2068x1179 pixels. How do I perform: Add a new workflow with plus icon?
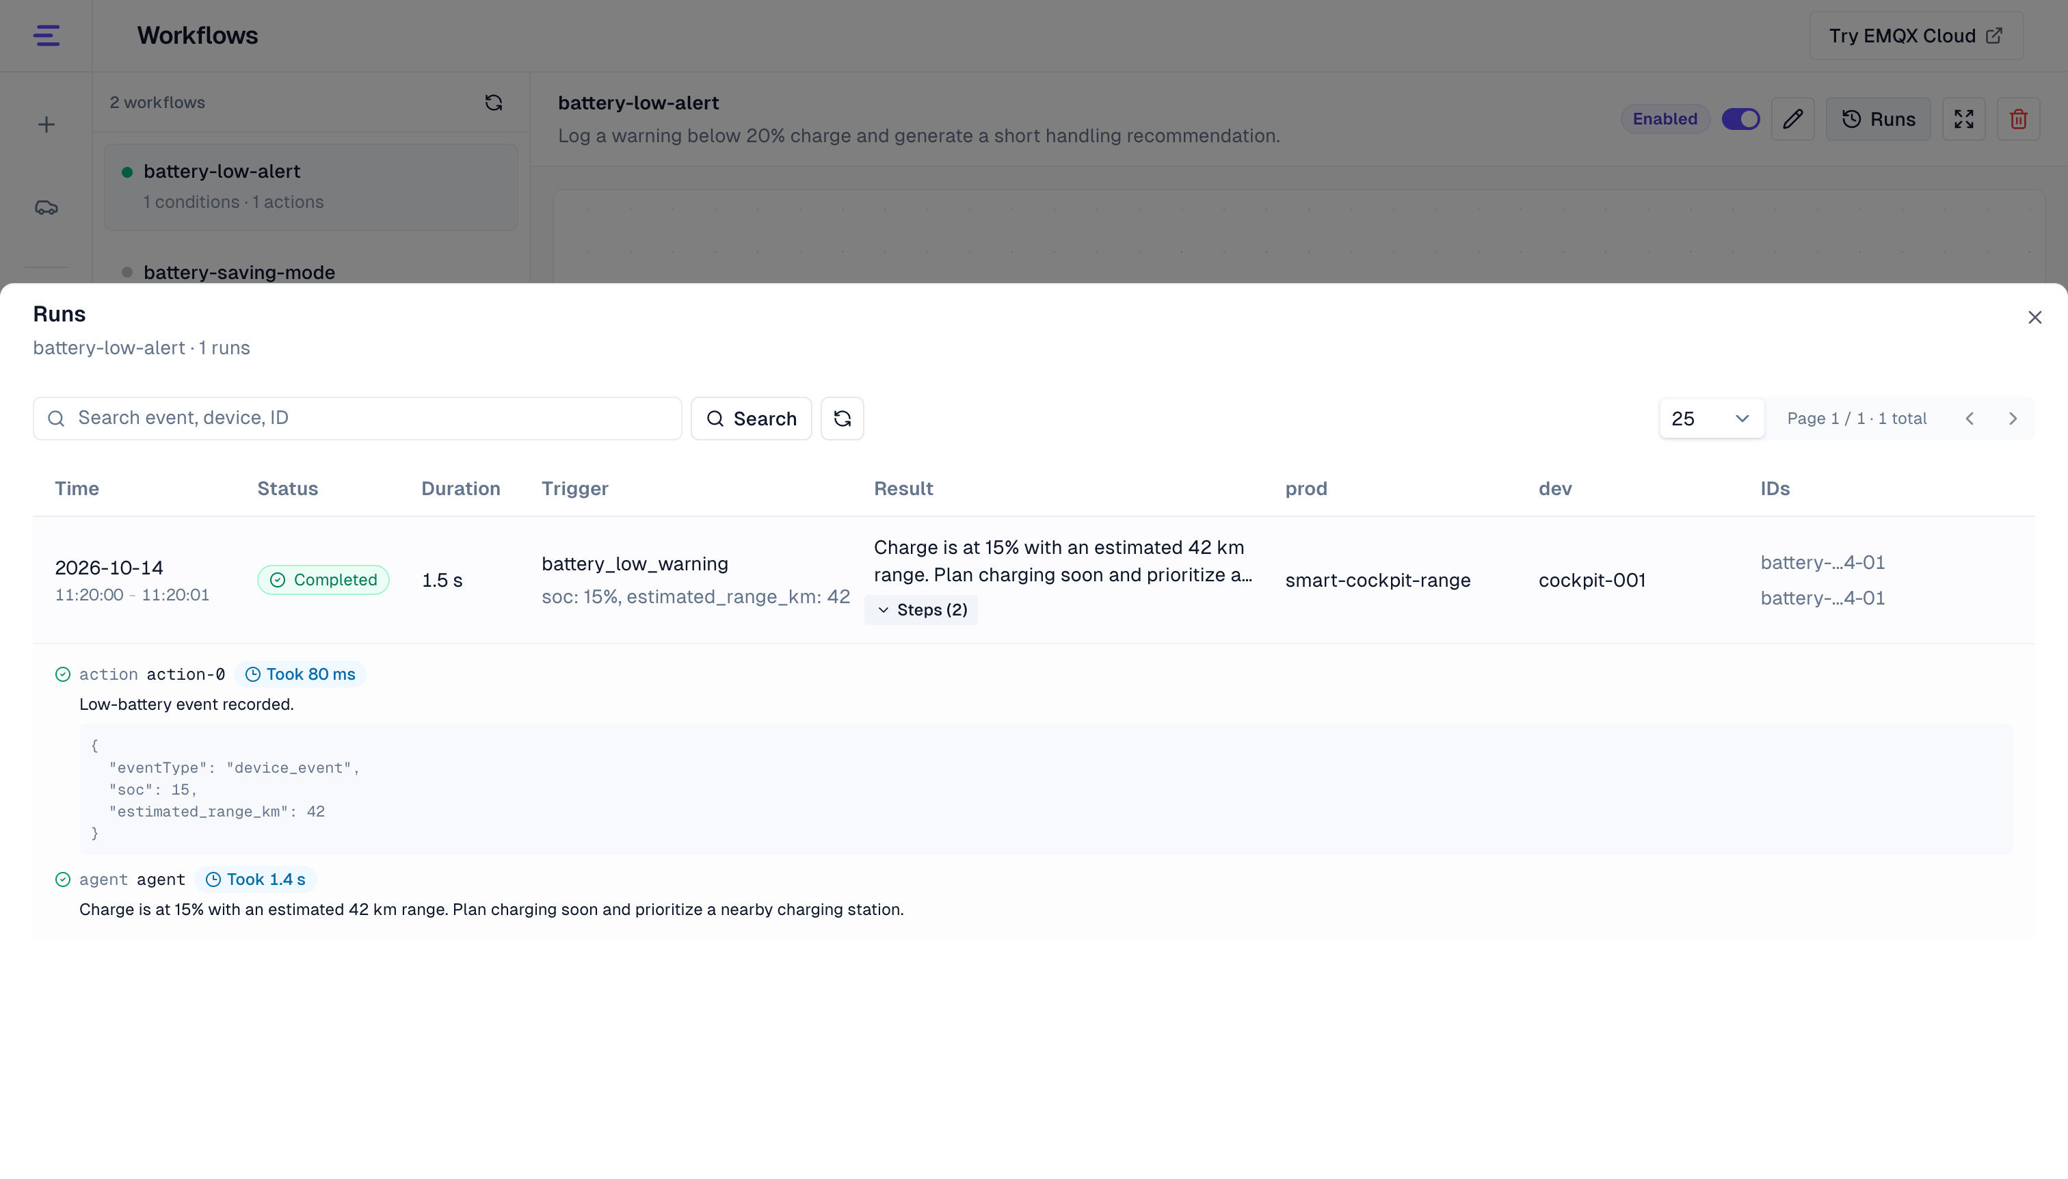(46, 124)
